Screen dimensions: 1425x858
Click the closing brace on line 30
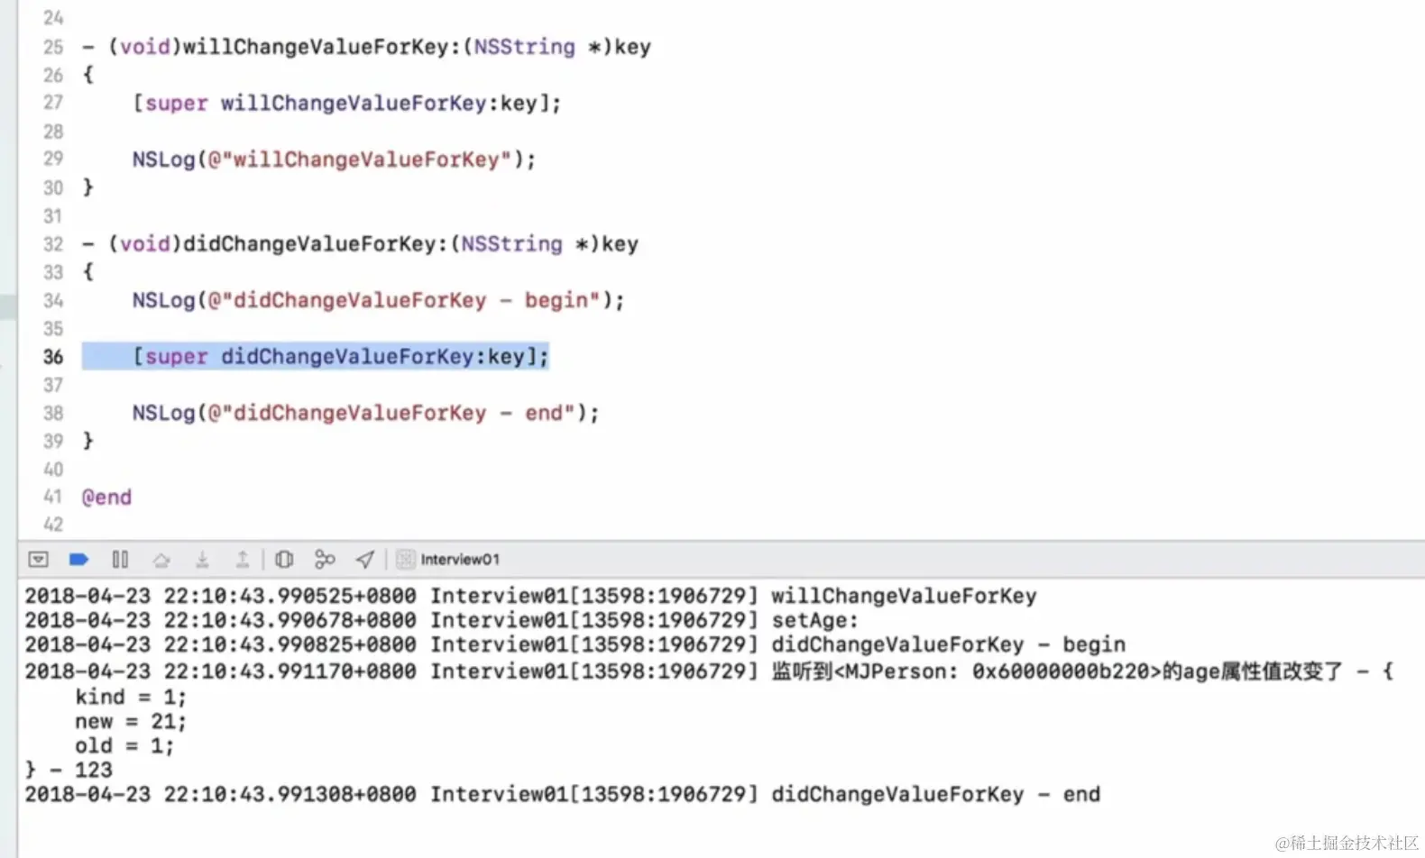[x=87, y=187]
